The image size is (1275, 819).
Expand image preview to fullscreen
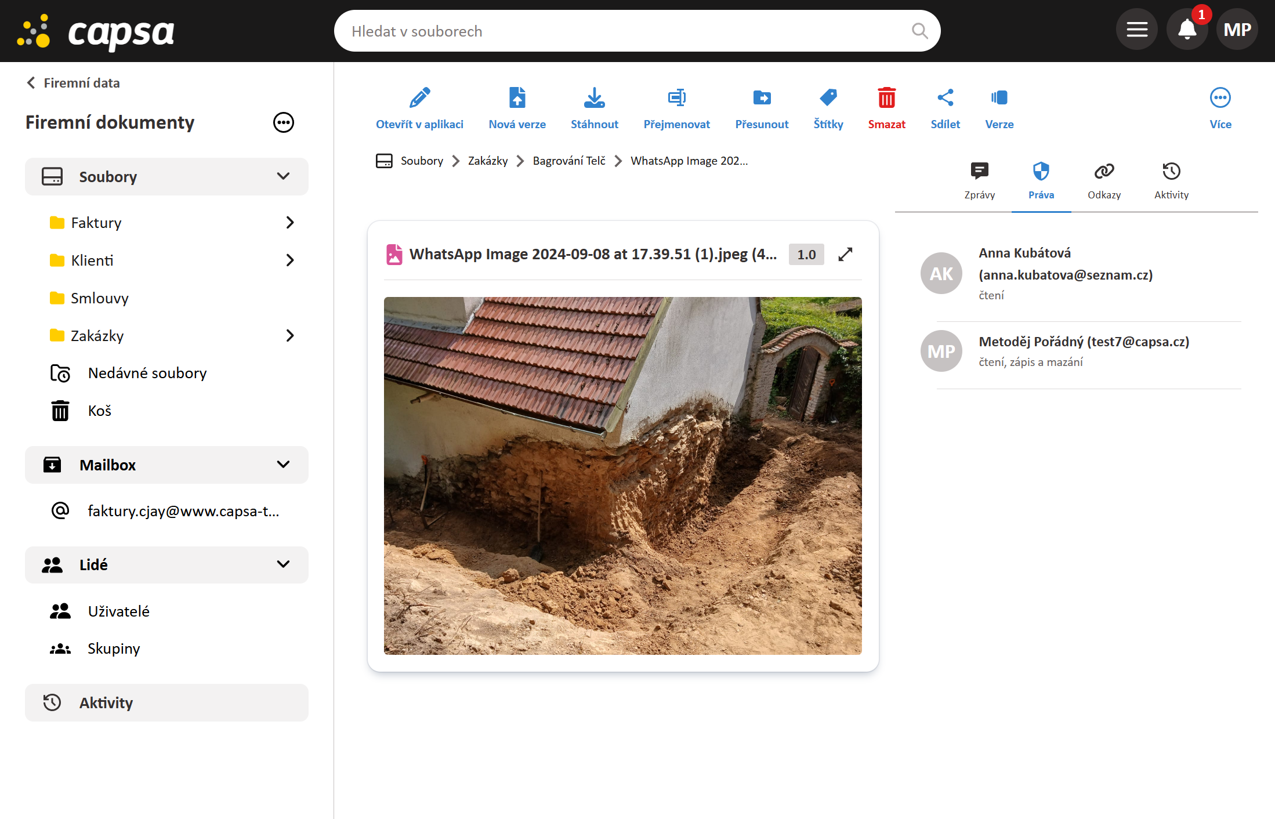(845, 254)
